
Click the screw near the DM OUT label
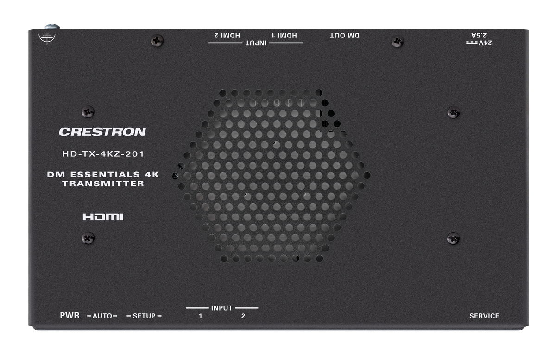398,42
